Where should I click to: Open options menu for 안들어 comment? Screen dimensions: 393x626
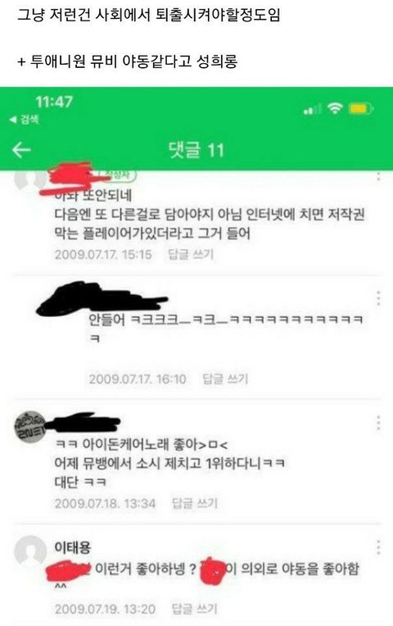(x=378, y=298)
